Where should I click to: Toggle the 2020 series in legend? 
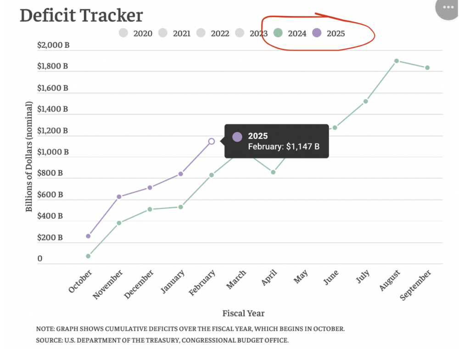coord(135,33)
